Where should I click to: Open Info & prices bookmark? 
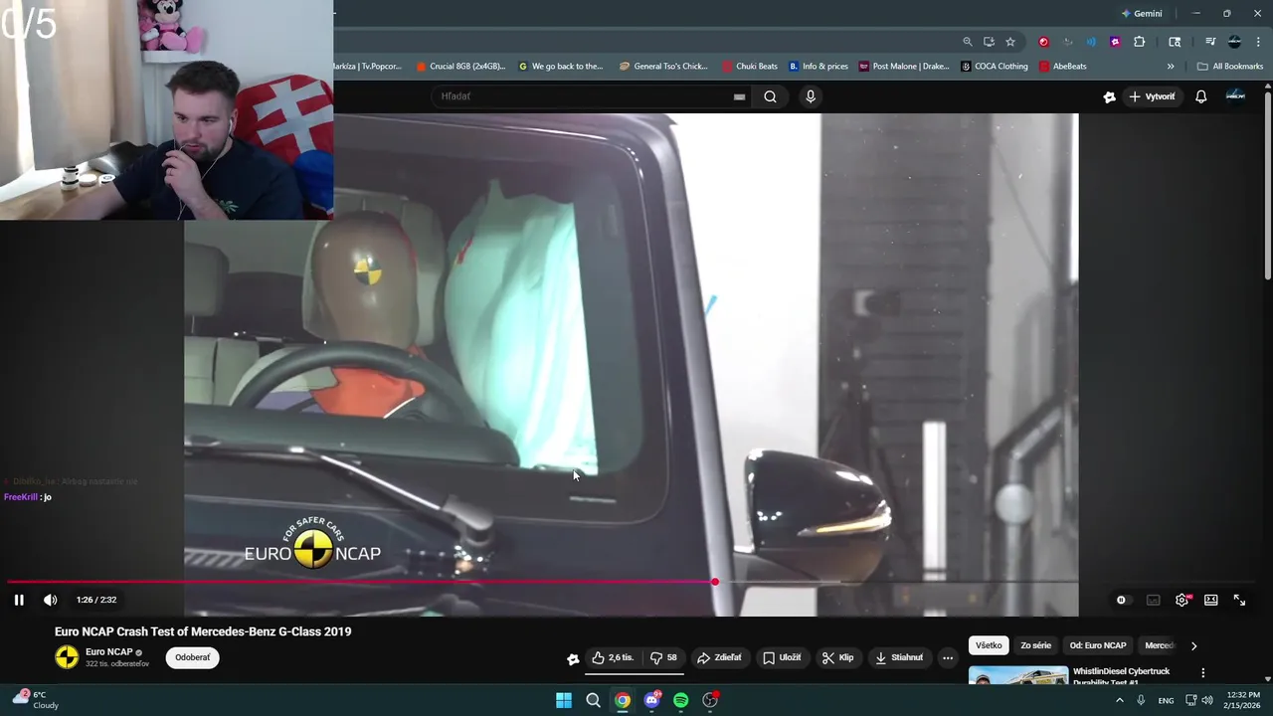point(818,67)
